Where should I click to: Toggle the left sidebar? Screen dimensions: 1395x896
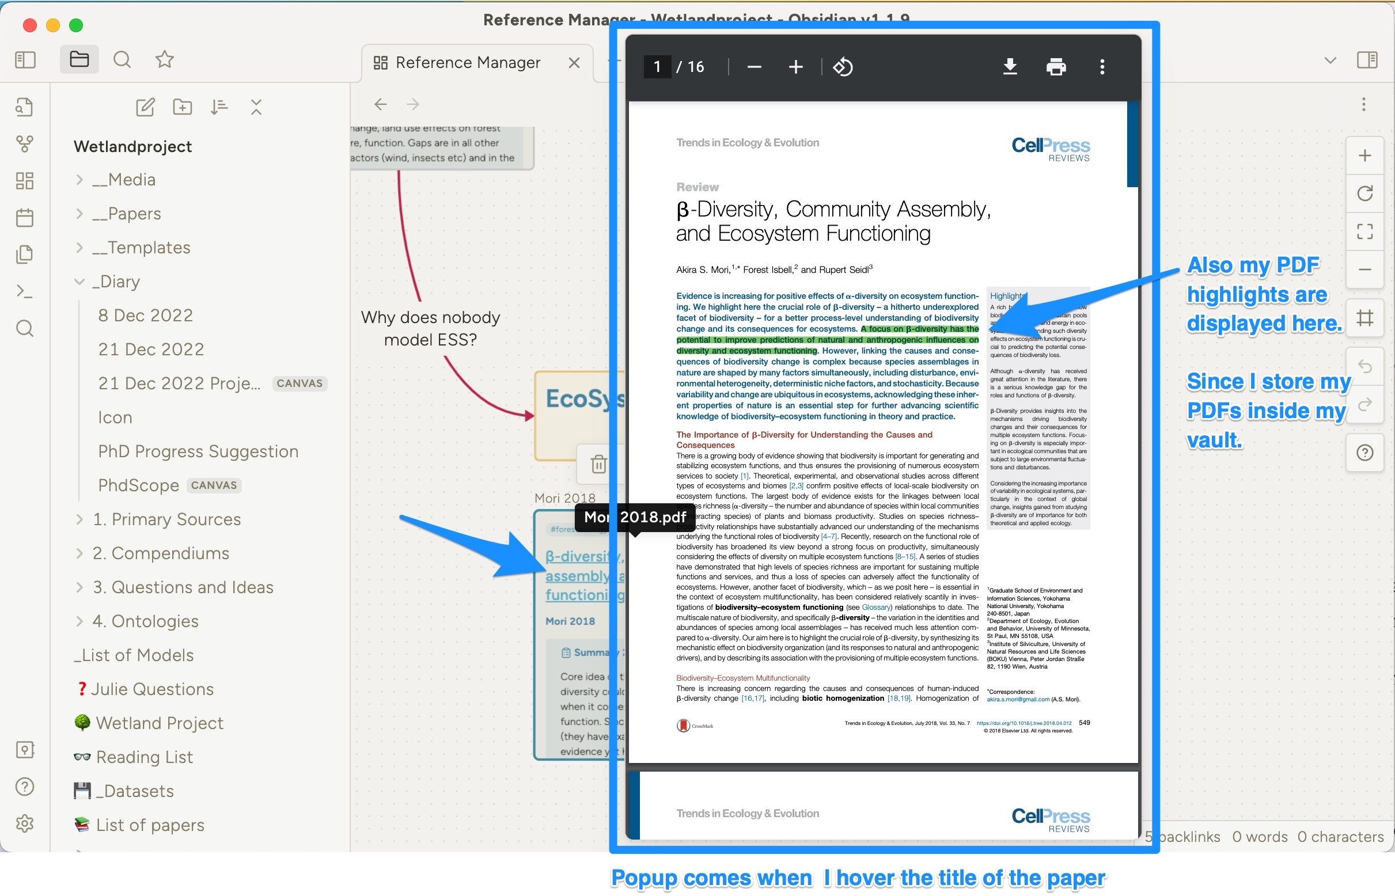tap(25, 60)
